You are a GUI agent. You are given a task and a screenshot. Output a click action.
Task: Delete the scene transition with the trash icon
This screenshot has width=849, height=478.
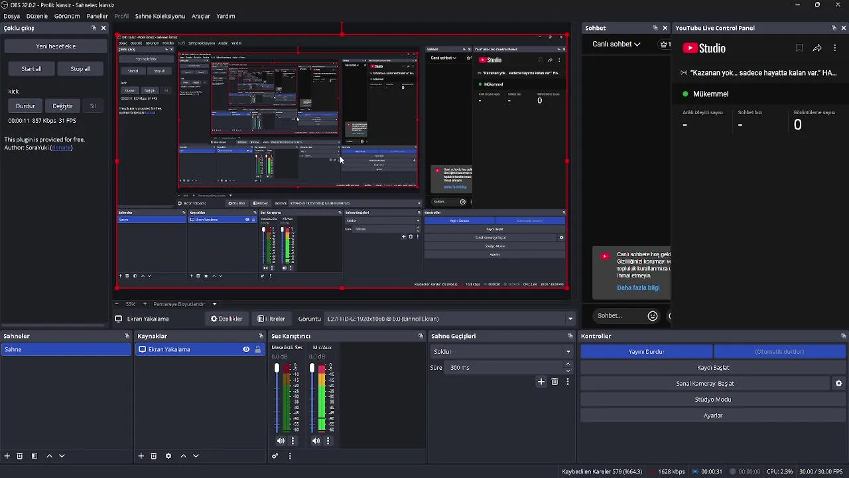(555, 382)
